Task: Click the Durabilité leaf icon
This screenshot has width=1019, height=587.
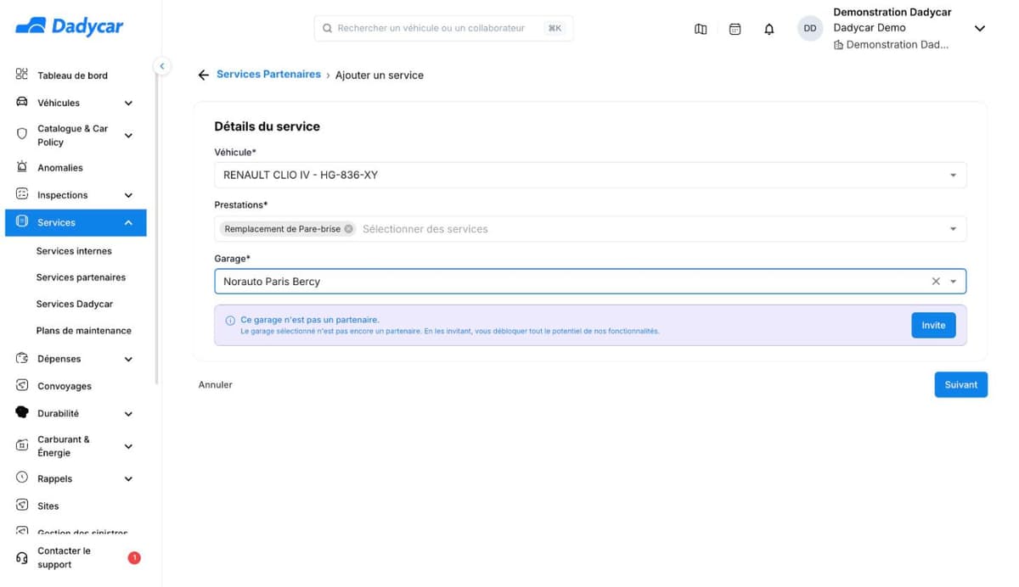Action: [x=22, y=413]
